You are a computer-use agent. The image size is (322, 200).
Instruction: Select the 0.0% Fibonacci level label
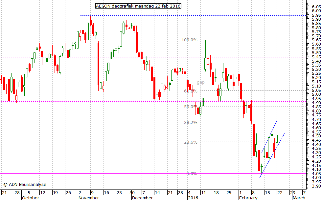192,174
